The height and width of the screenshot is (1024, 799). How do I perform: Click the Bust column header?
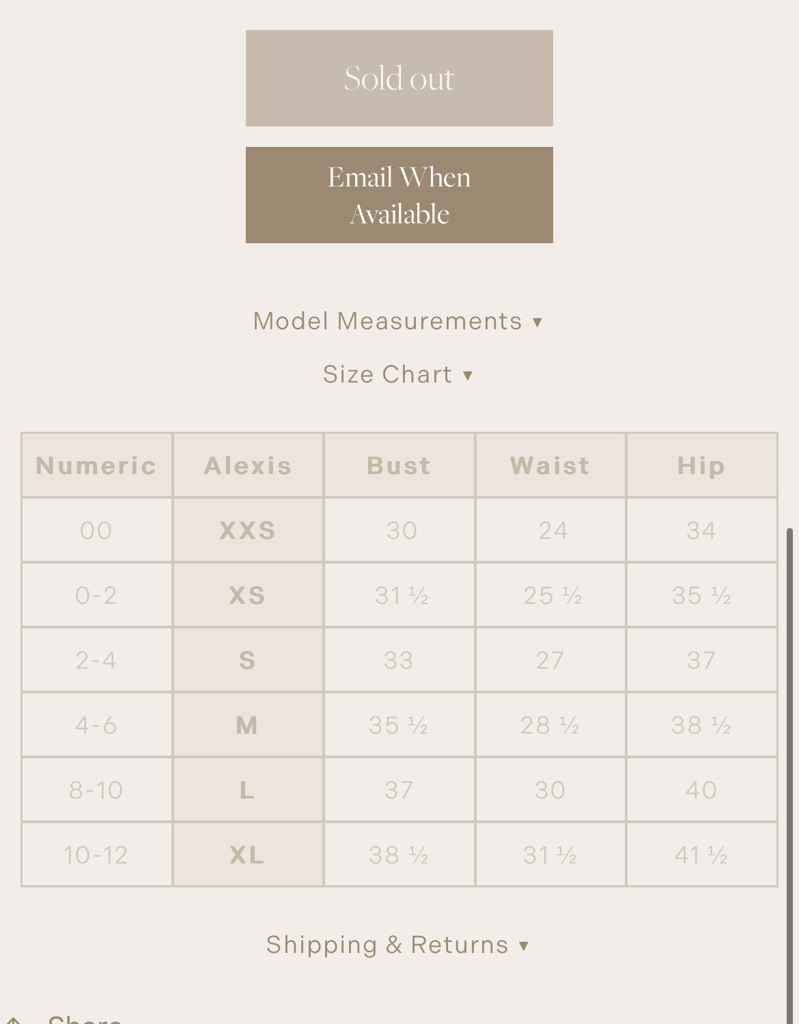pos(399,466)
